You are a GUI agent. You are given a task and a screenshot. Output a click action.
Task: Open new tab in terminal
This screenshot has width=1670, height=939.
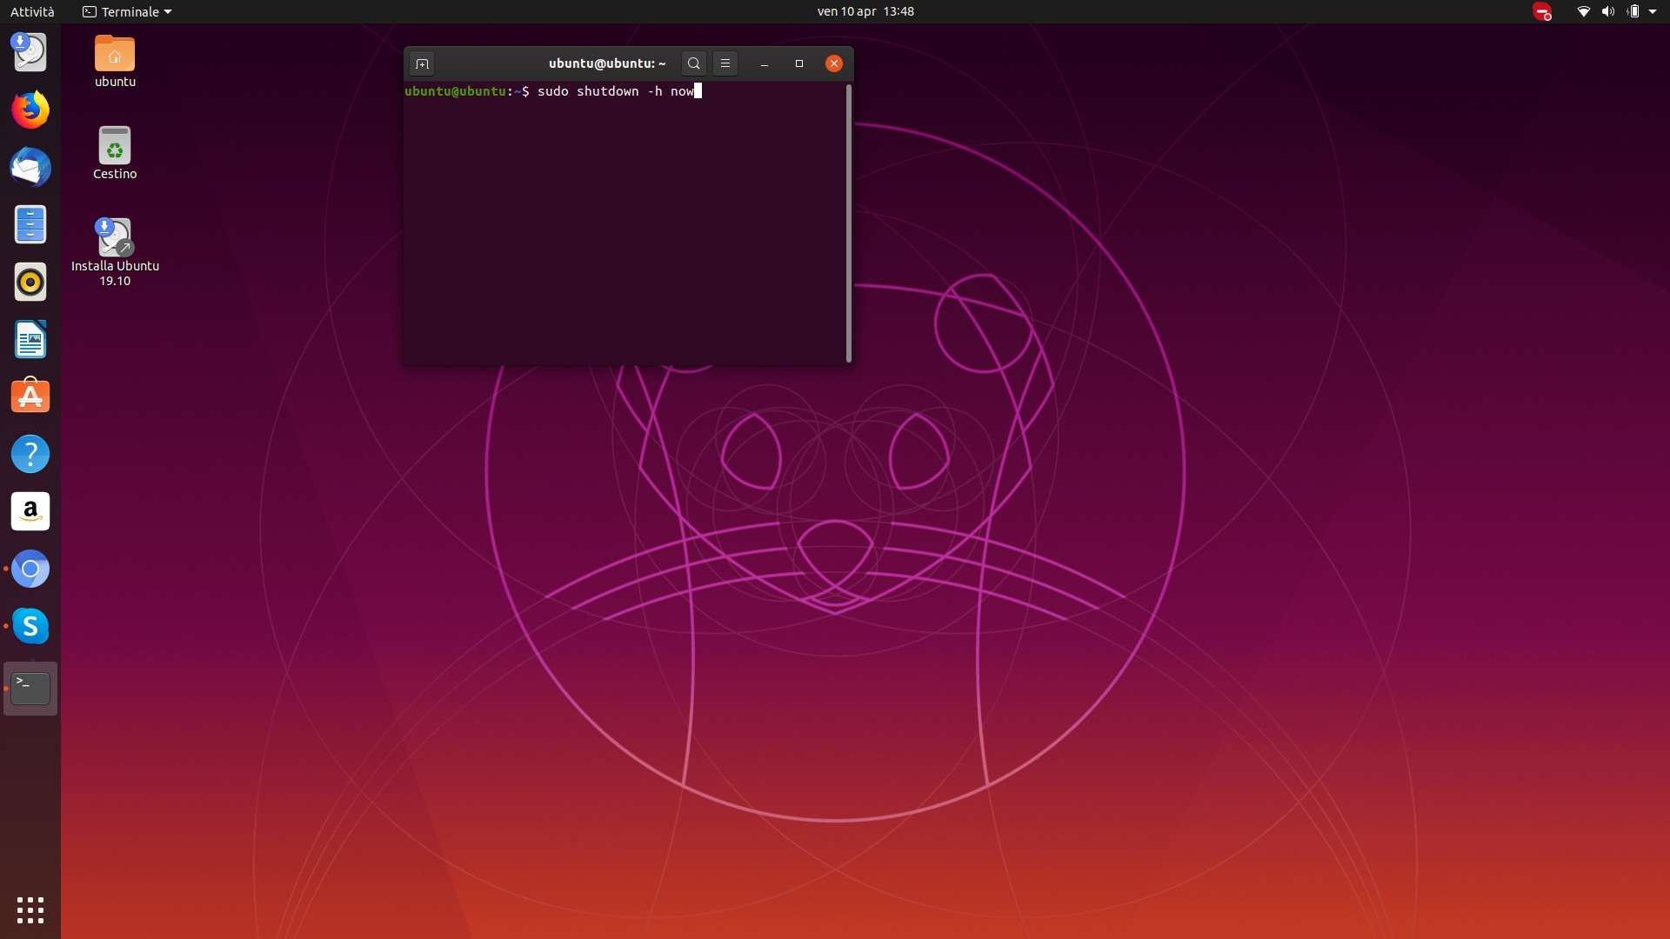(x=422, y=63)
